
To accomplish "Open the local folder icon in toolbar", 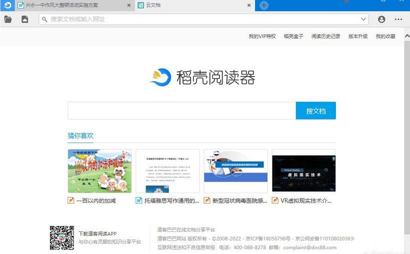I will pyautogui.click(x=8, y=19).
